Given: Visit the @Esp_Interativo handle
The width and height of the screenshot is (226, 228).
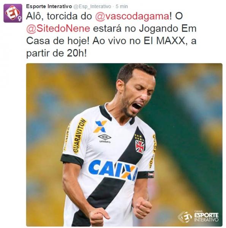Looking at the screenshot, I should (92, 6).
